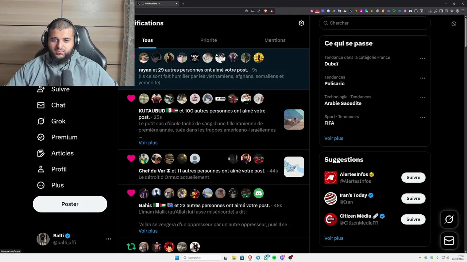Click the page blocked indicator icon
Viewport: 467px width, 262px height.
pyautogui.click(x=454, y=24)
